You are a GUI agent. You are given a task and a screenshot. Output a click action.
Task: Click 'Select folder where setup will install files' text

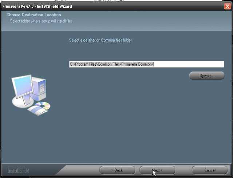click(42, 21)
